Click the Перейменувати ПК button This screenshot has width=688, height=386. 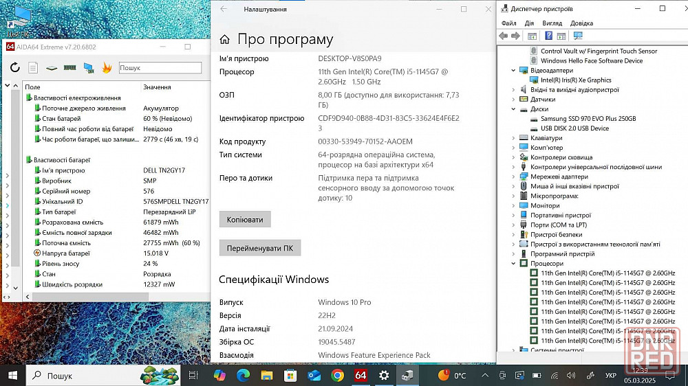pyautogui.click(x=260, y=248)
